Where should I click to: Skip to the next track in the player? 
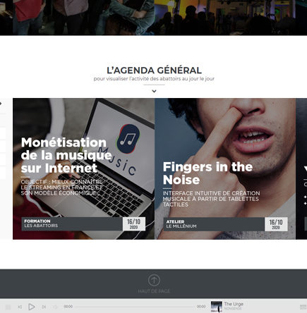point(44,307)
